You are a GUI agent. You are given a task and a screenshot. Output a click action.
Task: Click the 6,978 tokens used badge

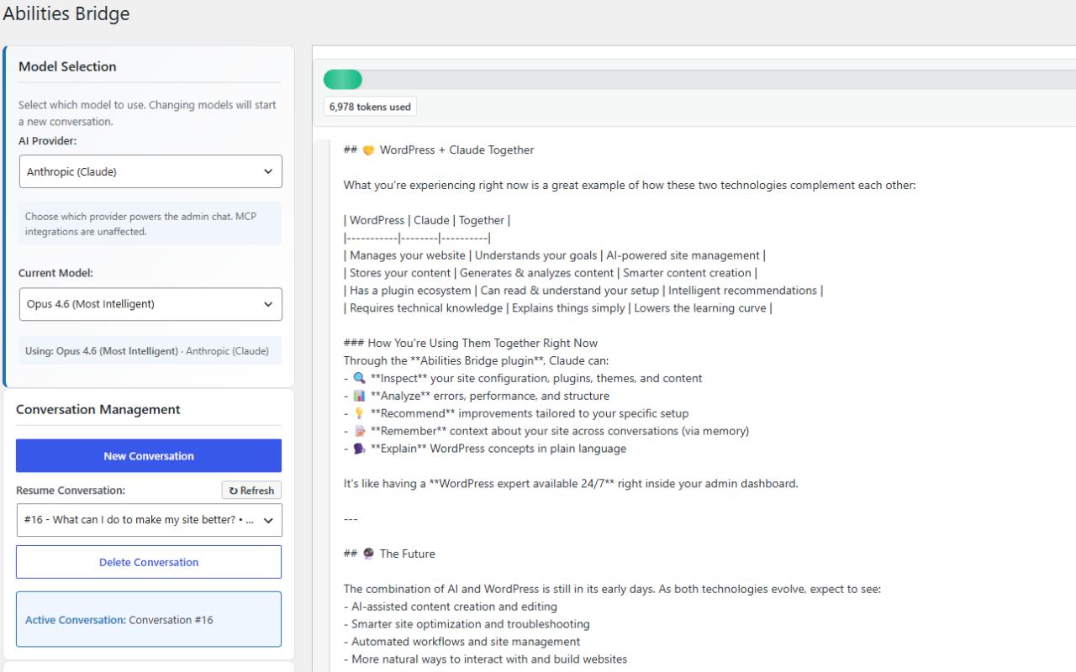coord(370,107)
